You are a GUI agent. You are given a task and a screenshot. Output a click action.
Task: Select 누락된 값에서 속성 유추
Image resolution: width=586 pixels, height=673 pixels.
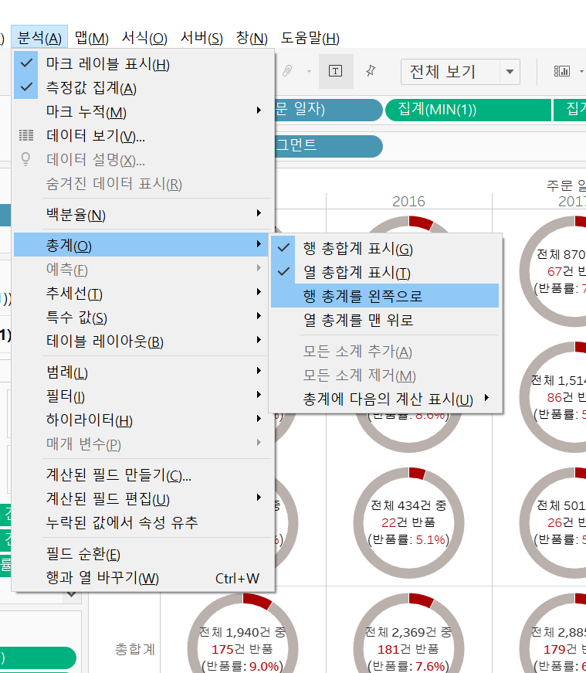[x=144, y=523]
